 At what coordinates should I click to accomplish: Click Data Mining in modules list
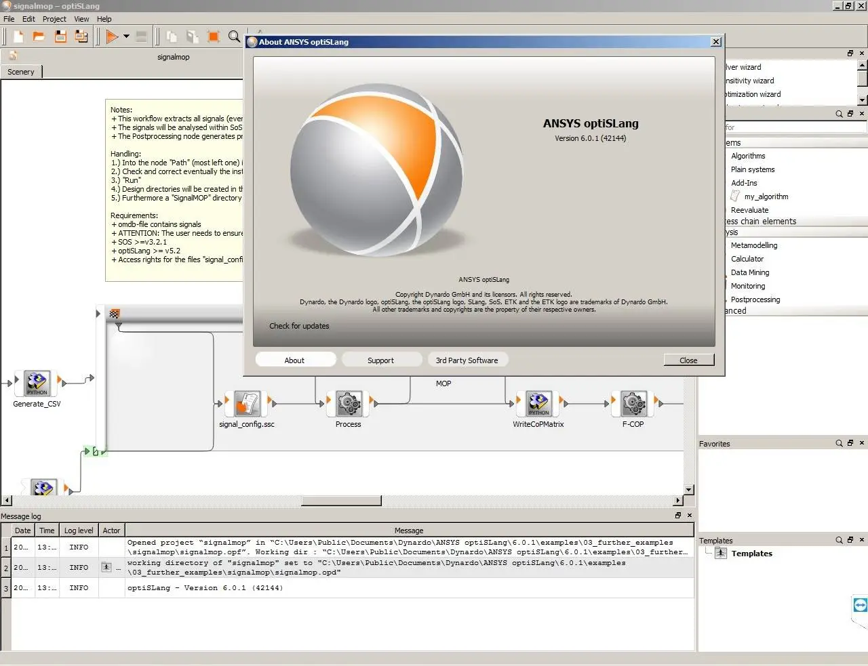(750, 272)
